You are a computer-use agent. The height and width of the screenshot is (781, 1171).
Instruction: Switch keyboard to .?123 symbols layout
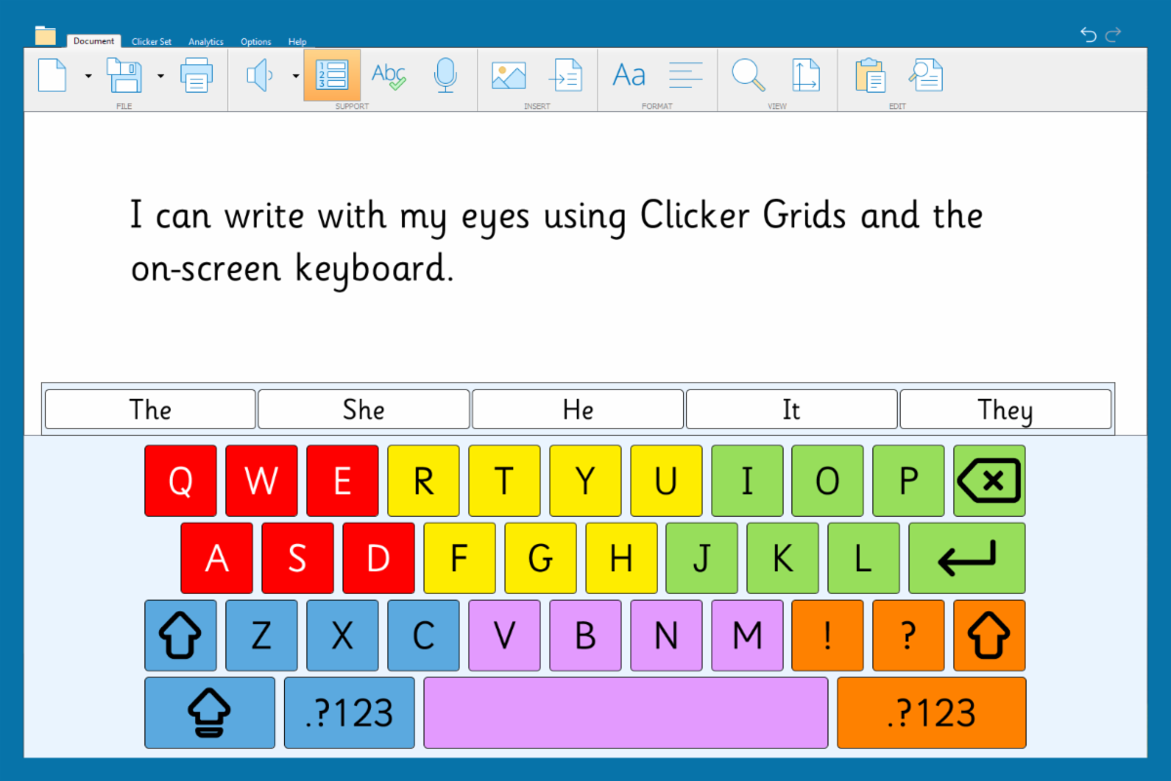pyautogui.click(x=348, y=713)
